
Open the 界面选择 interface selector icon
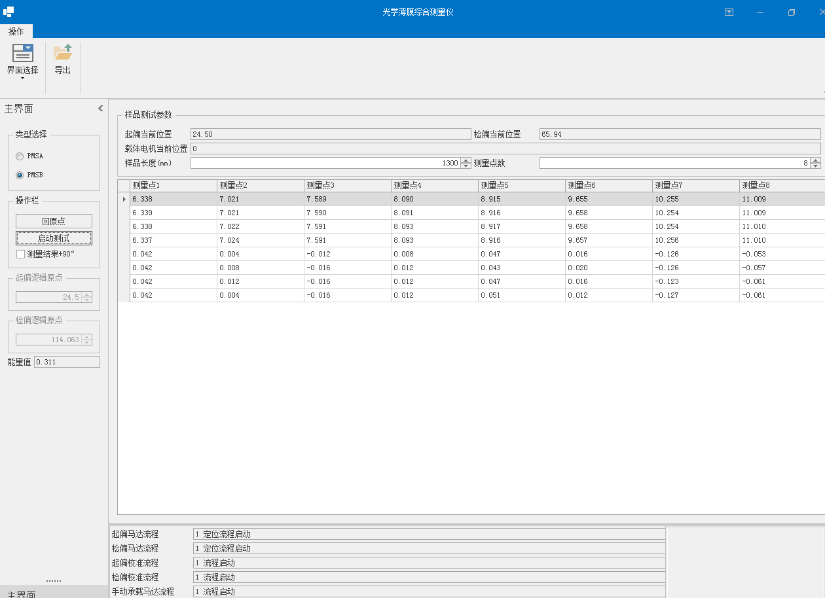click(x=22, y=54)
